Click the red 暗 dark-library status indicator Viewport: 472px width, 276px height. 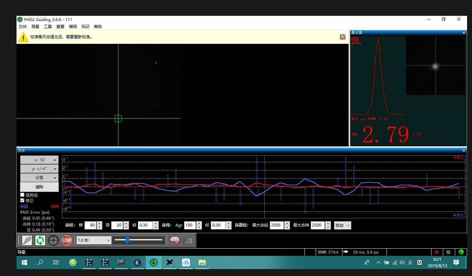click(x=436, y=252)
